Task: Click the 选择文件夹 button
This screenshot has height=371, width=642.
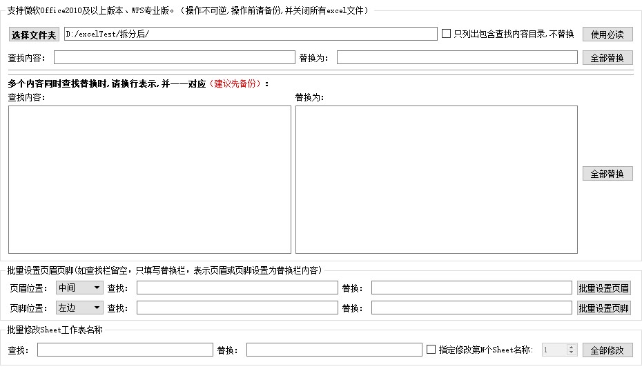Action: coord(34,34)
